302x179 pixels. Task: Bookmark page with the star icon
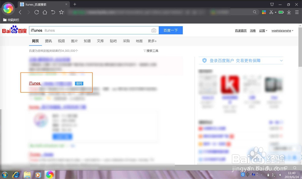[x=61, y=12]
